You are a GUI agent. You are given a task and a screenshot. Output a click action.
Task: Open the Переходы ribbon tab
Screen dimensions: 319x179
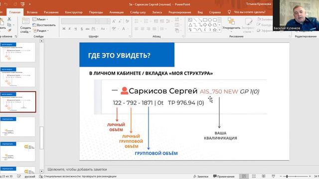point(96,12)
